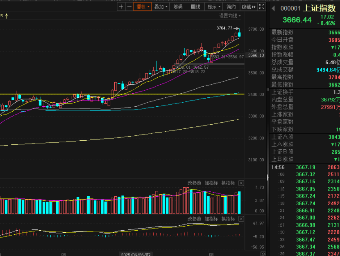Viewport: 340px width, 256px height.
Task: Select the 最低指数 row label
Action: pyautogui.click(x=282, y=84)
